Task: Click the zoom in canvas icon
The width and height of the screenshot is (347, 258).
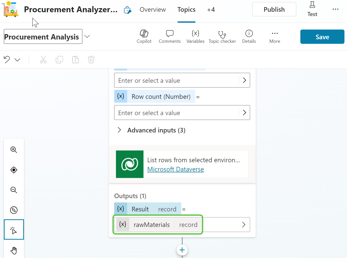Action: coord(14,150)
